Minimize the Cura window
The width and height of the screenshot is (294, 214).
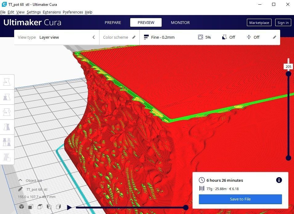tap(260, 4)
